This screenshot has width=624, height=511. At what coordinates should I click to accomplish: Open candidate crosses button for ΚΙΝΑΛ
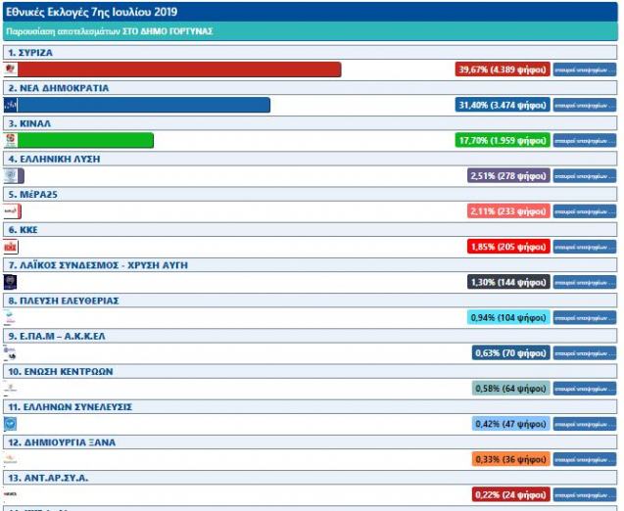585,140
